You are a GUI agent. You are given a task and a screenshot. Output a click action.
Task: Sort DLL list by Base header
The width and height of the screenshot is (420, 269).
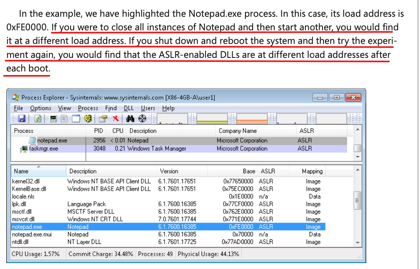pos(232,171)
